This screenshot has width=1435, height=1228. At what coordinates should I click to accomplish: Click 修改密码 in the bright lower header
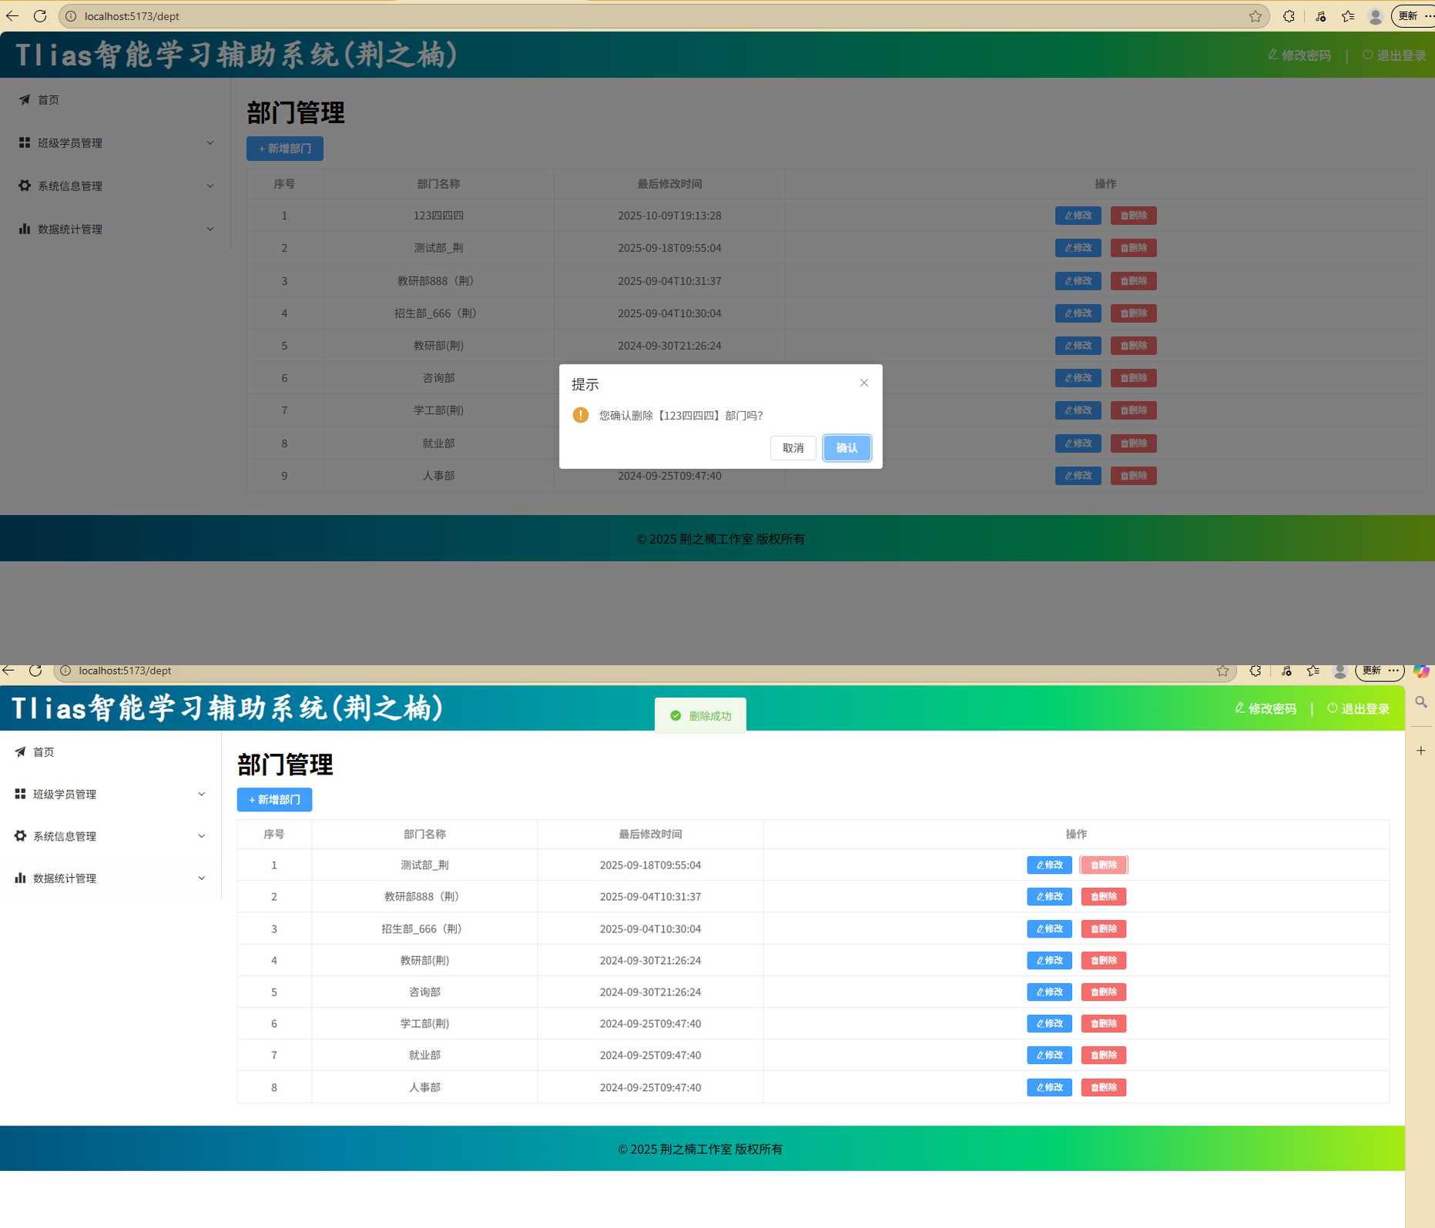[x=1266, y=708]
